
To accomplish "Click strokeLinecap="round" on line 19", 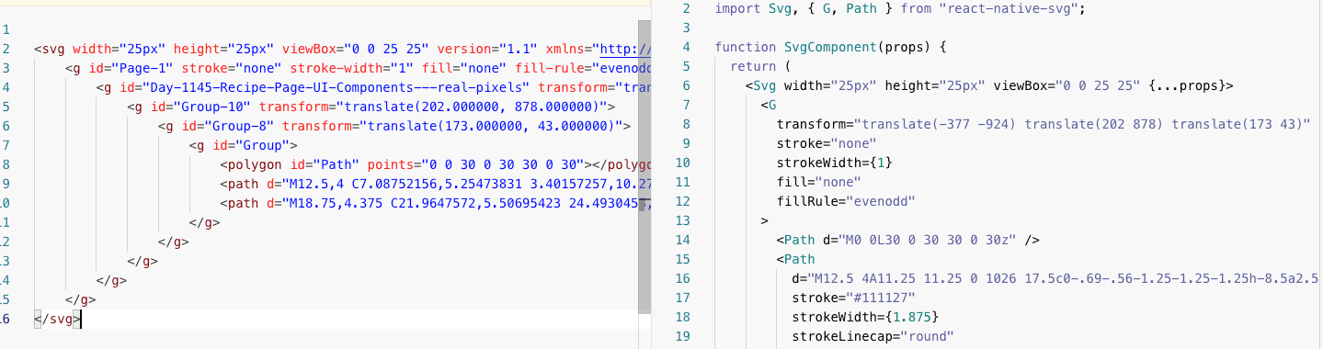I will (872, 336).
